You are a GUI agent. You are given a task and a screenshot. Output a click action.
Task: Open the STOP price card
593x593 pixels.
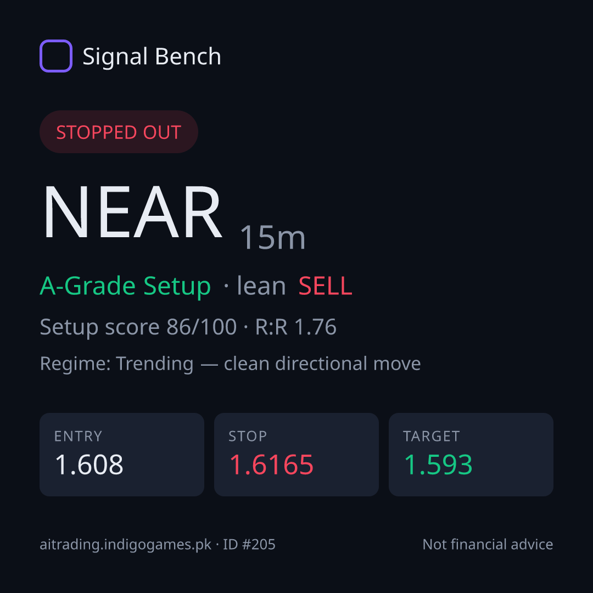(296, 455)
